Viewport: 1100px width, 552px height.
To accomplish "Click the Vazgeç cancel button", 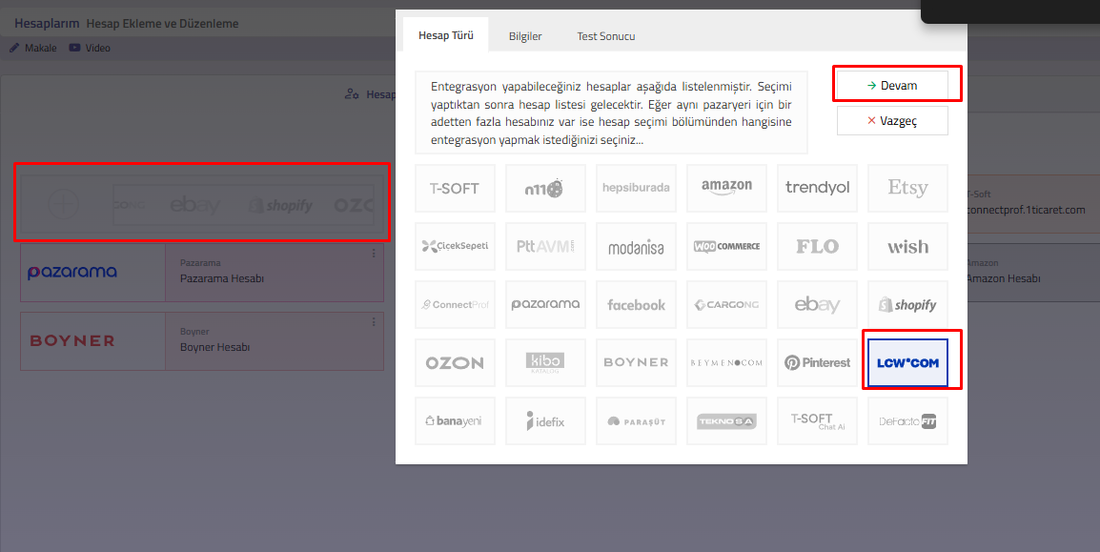I will pos(892,121).
